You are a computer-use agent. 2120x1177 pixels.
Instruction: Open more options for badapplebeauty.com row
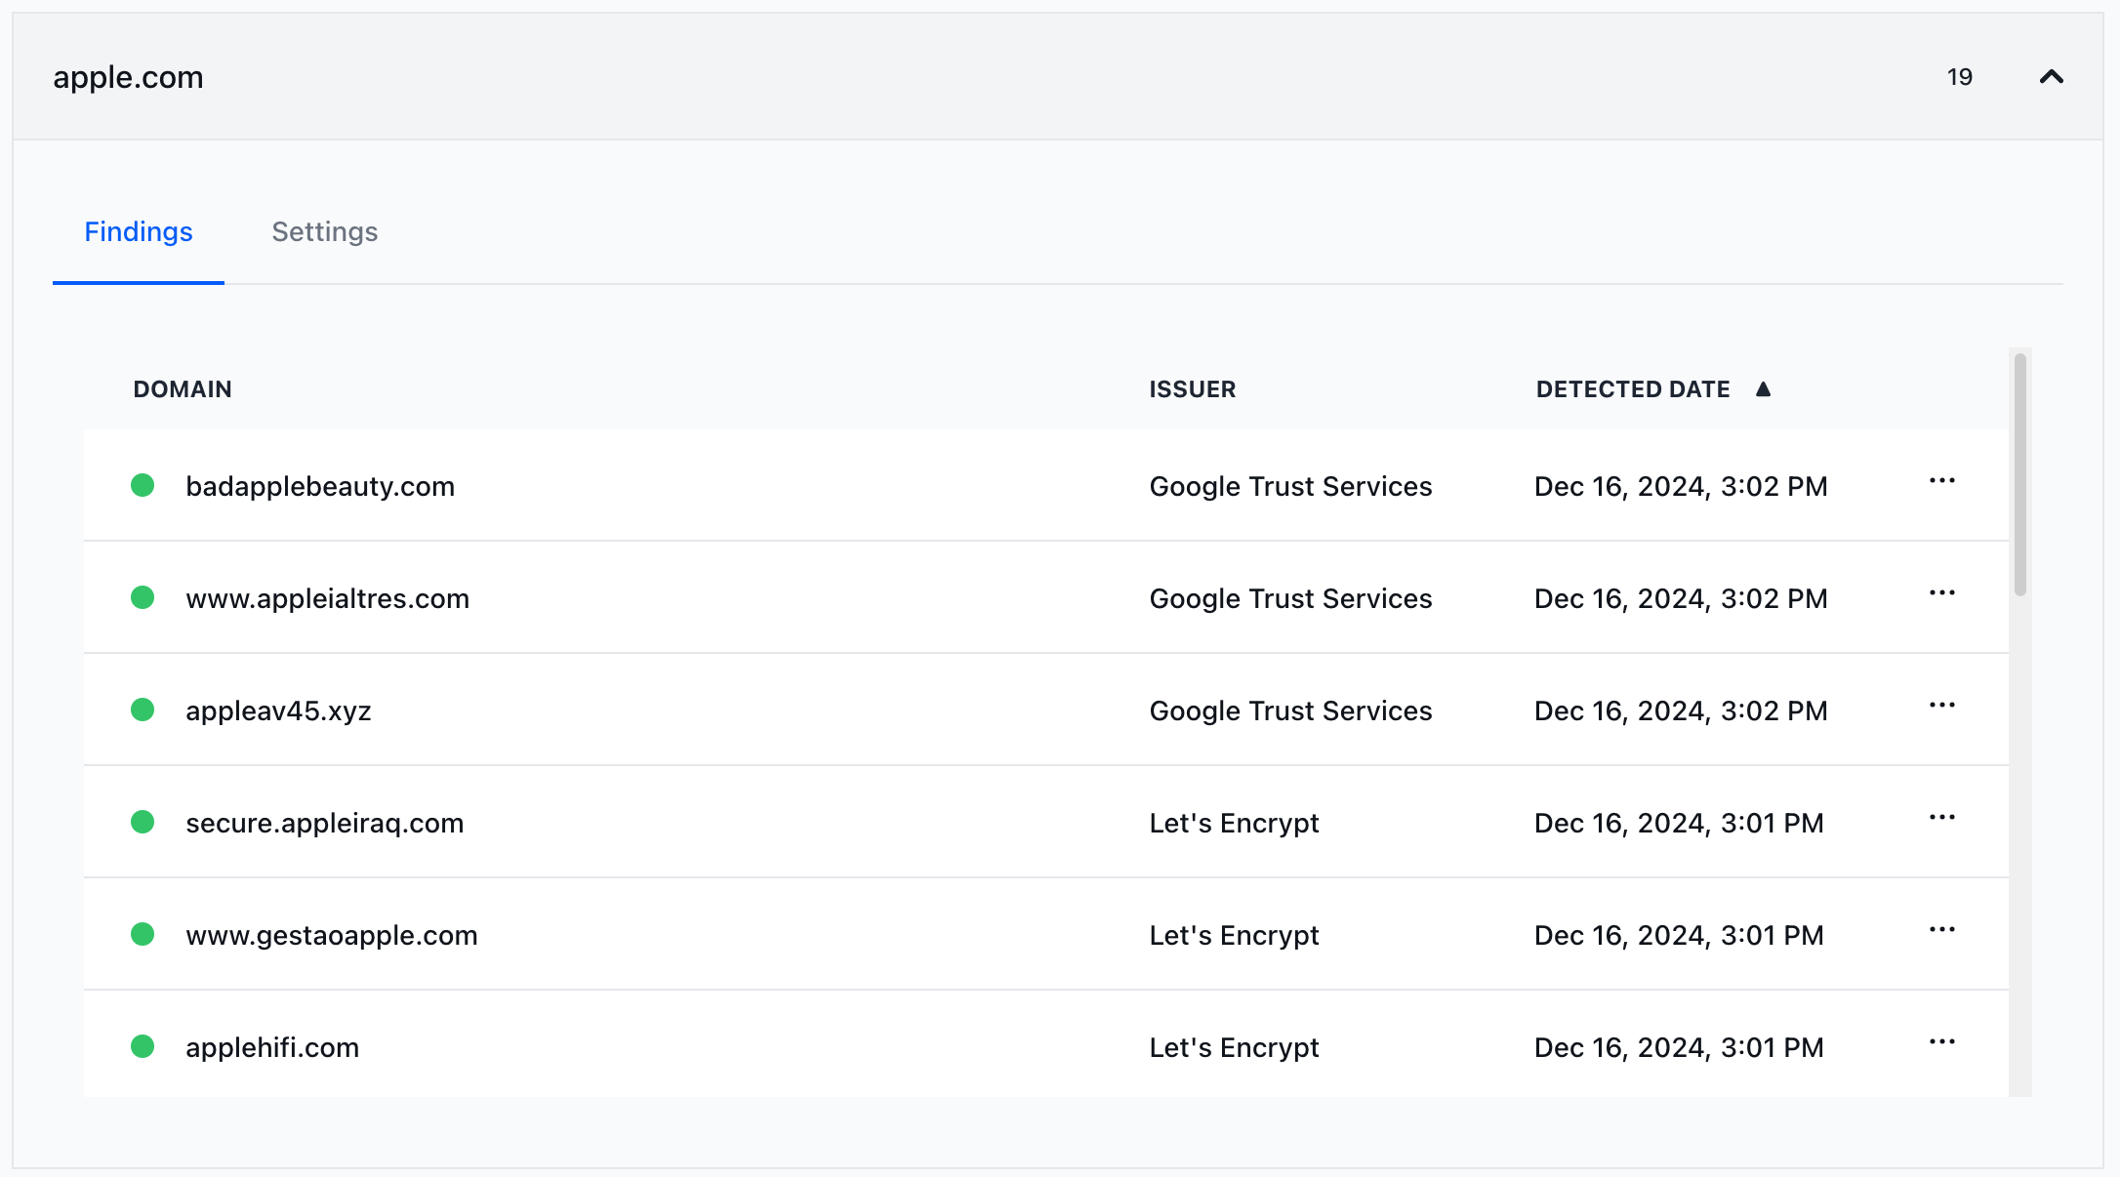[x=1941, y=481]
